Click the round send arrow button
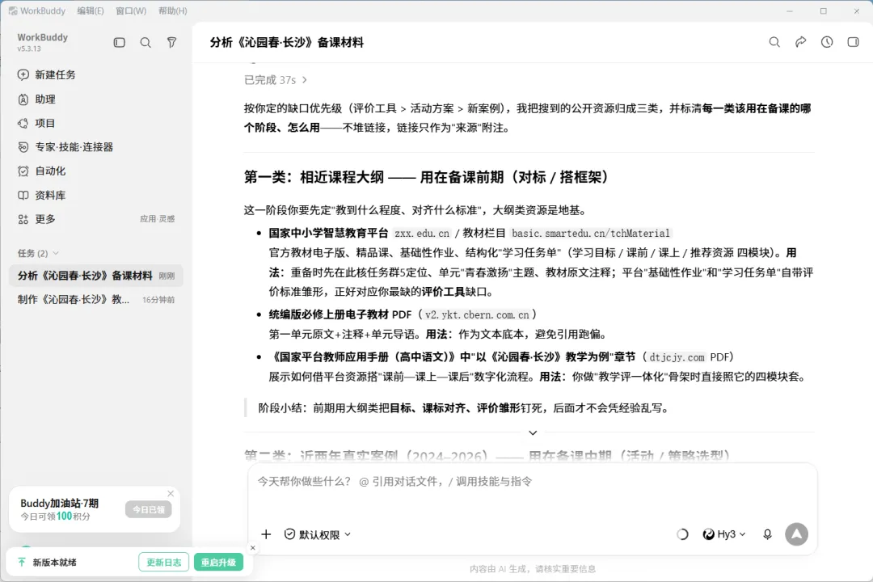The image size is (873, 582). 797,534
